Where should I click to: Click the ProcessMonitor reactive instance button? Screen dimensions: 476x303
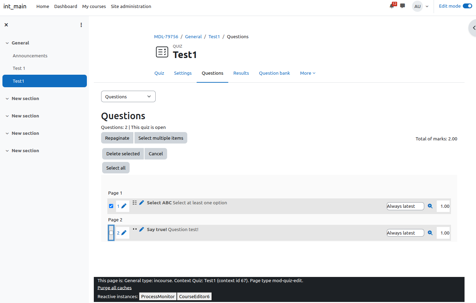(x=158, y=296)
